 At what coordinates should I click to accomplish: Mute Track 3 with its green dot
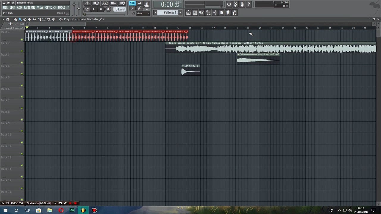(22, 62)
